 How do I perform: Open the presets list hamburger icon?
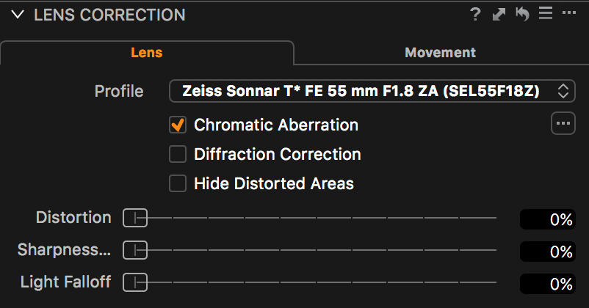[546, 13]
